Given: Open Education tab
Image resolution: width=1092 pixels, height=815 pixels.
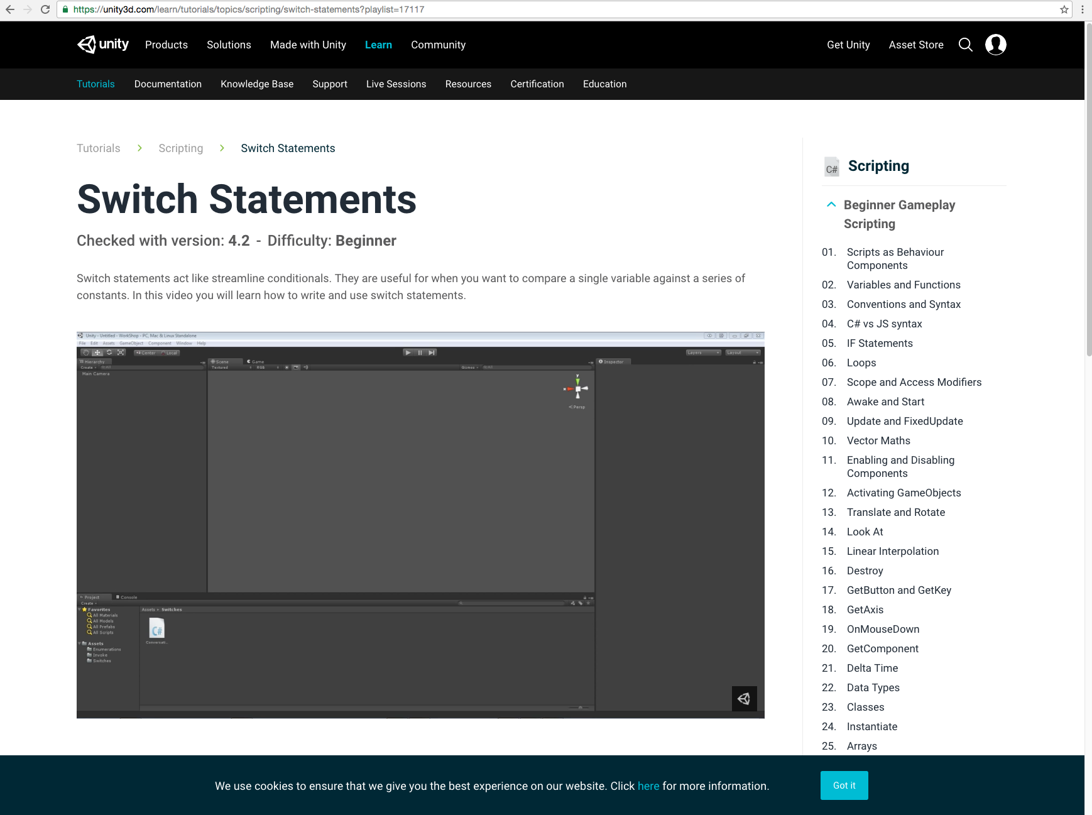Looking at the screenshot, I should click(x=604, y=84).
